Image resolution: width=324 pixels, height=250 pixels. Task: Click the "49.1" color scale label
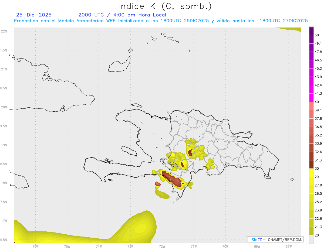(318, 43)
